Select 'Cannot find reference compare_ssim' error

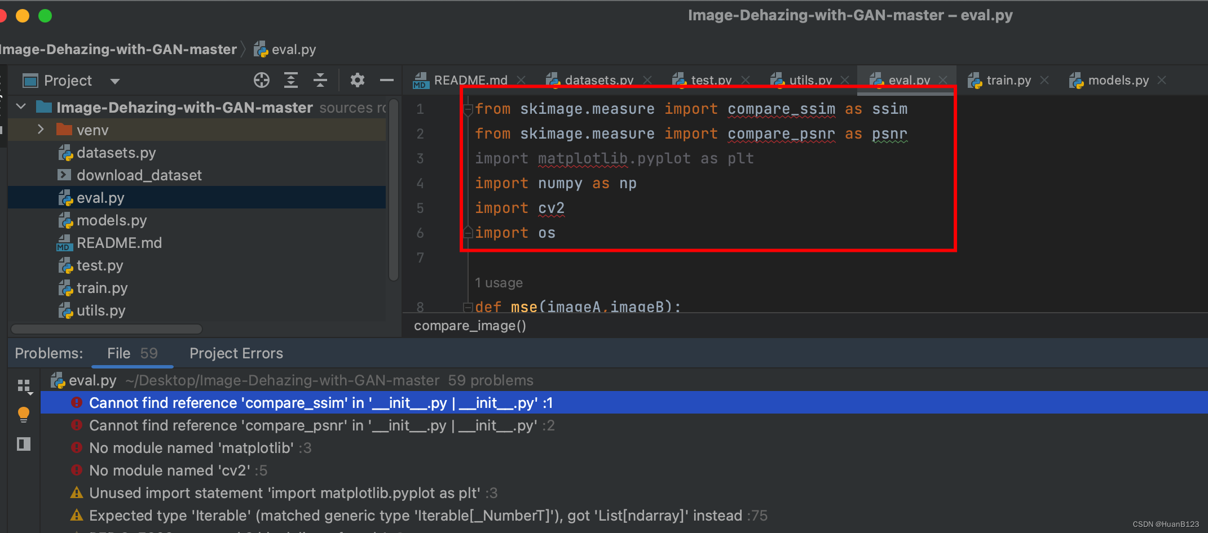(624, 403)
